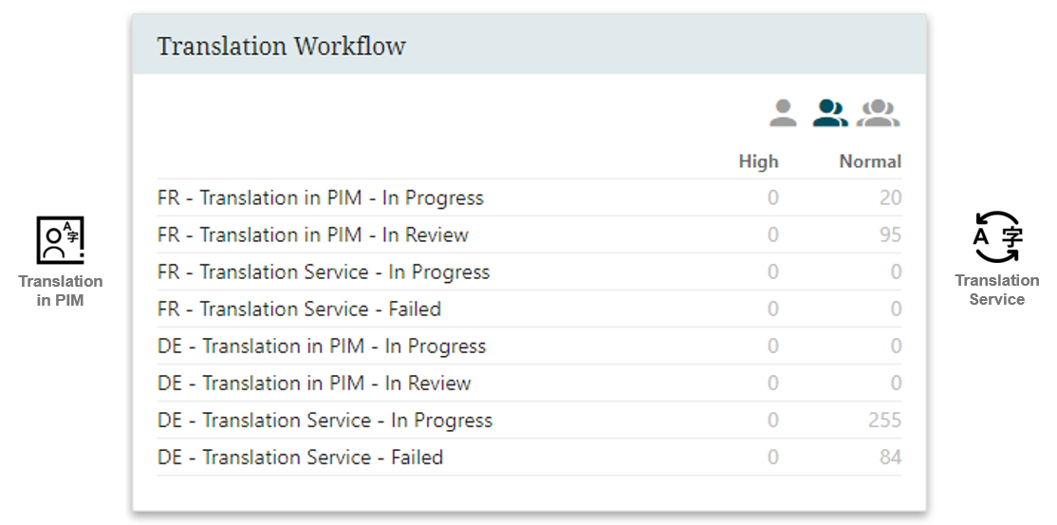Open FR - Translation Service - In Progress row
The height and width of the screenshot is (525, 1057).
click(x=529, y=272)
